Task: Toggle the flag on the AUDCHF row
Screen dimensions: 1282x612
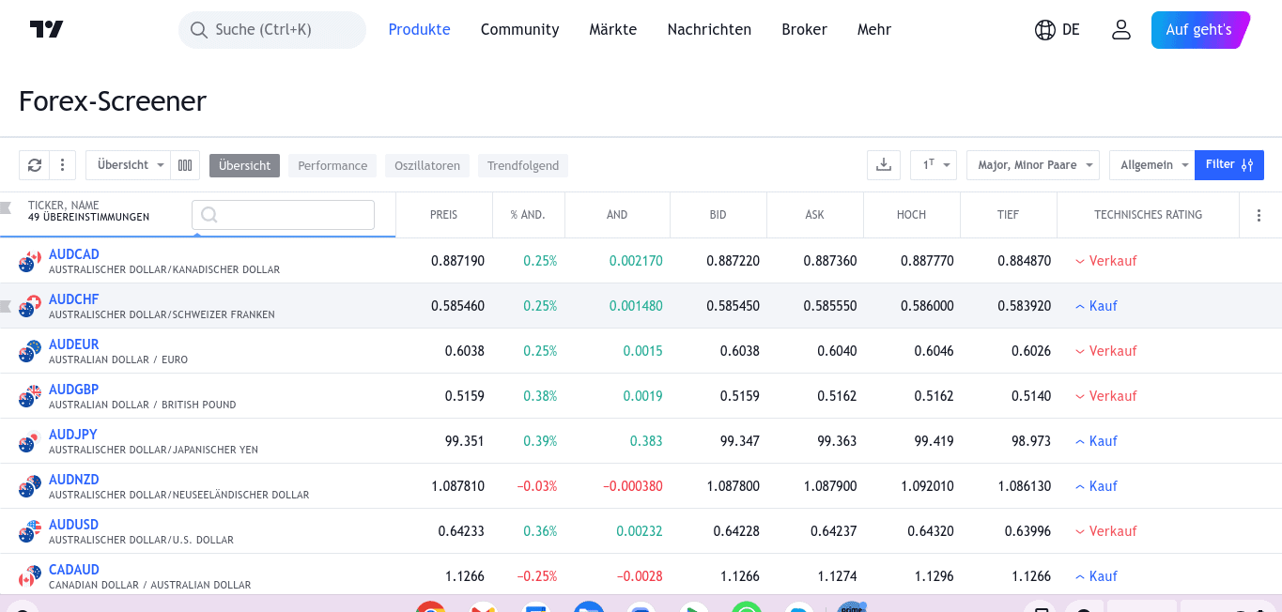Action: click(x=7, y=306)
